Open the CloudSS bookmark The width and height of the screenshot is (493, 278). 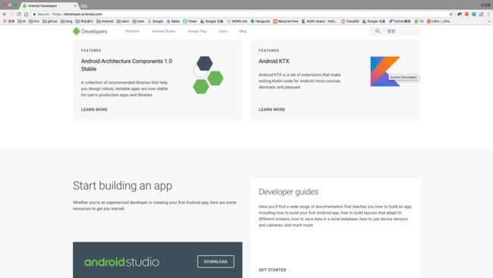pyautogui.click(x=350, y=21)
